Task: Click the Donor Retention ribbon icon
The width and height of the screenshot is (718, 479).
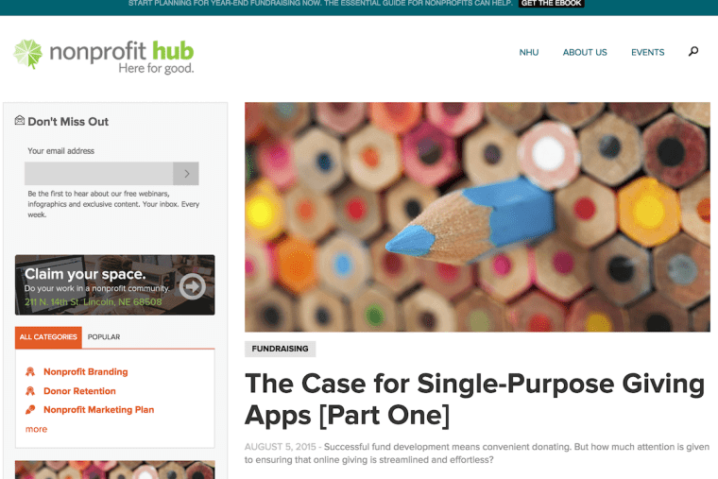Action: coord(30,390)
